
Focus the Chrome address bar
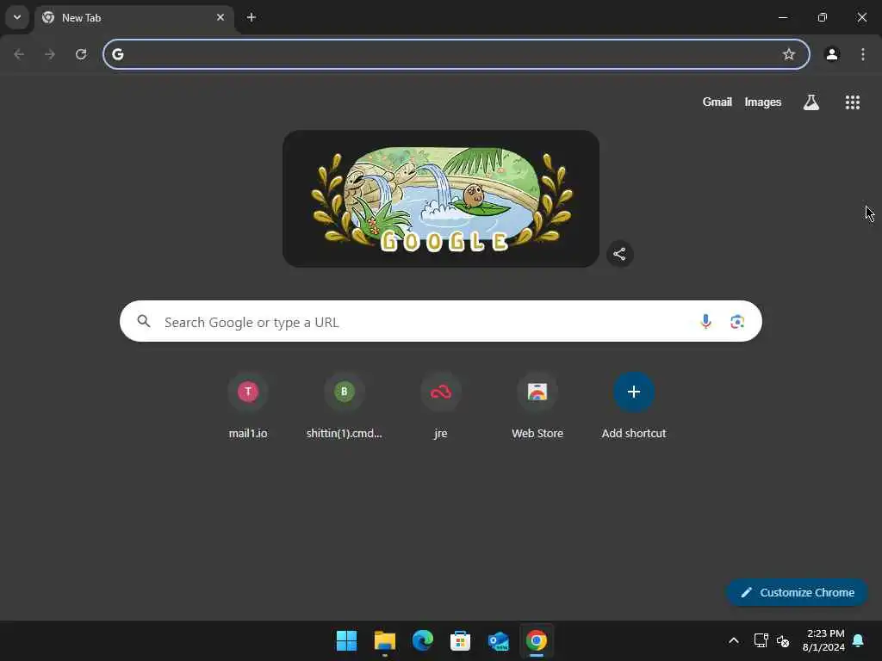point(457,54)
